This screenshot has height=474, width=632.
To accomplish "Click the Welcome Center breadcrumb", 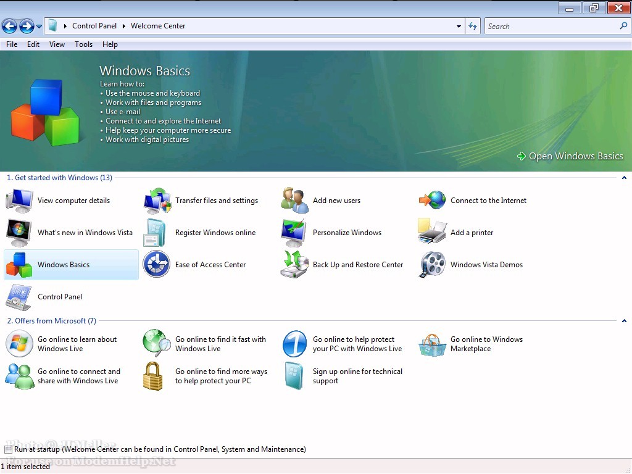I will pyautogui.click(x=158, y=26).
